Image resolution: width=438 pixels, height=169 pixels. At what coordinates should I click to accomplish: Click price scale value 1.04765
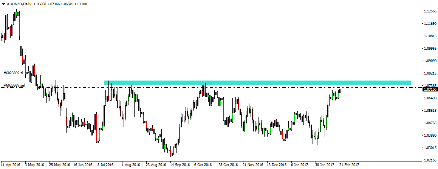430,123
